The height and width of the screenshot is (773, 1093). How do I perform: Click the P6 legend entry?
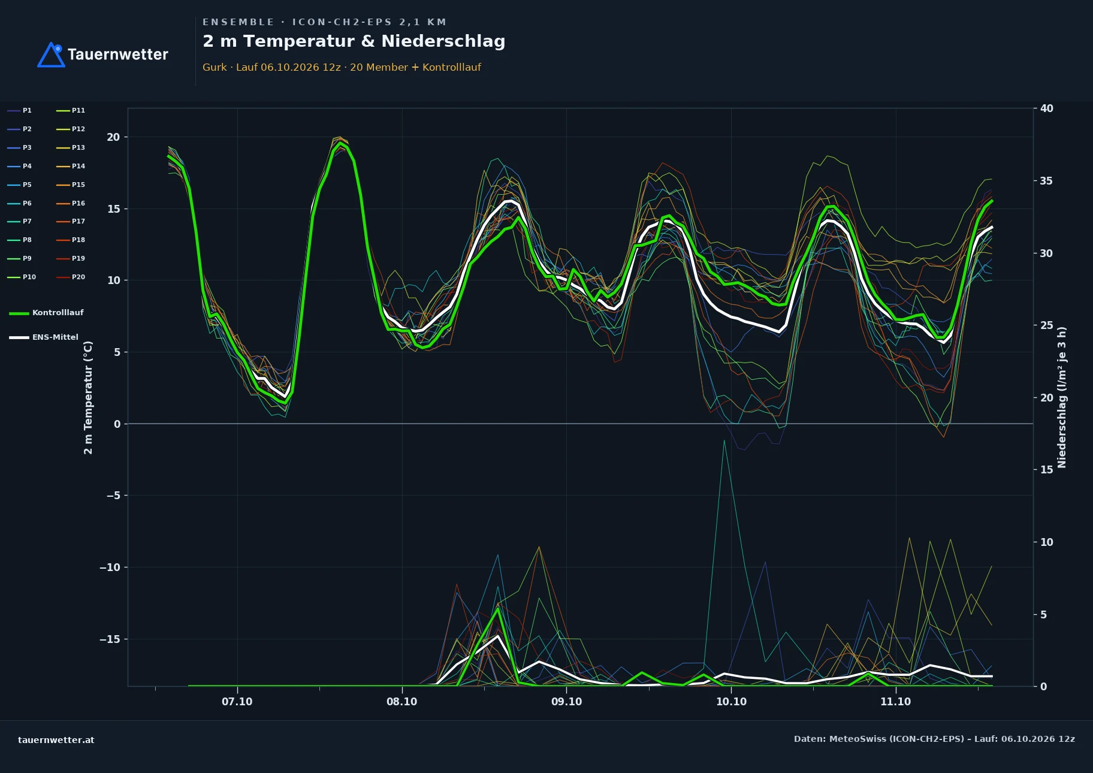pos(19,203)
